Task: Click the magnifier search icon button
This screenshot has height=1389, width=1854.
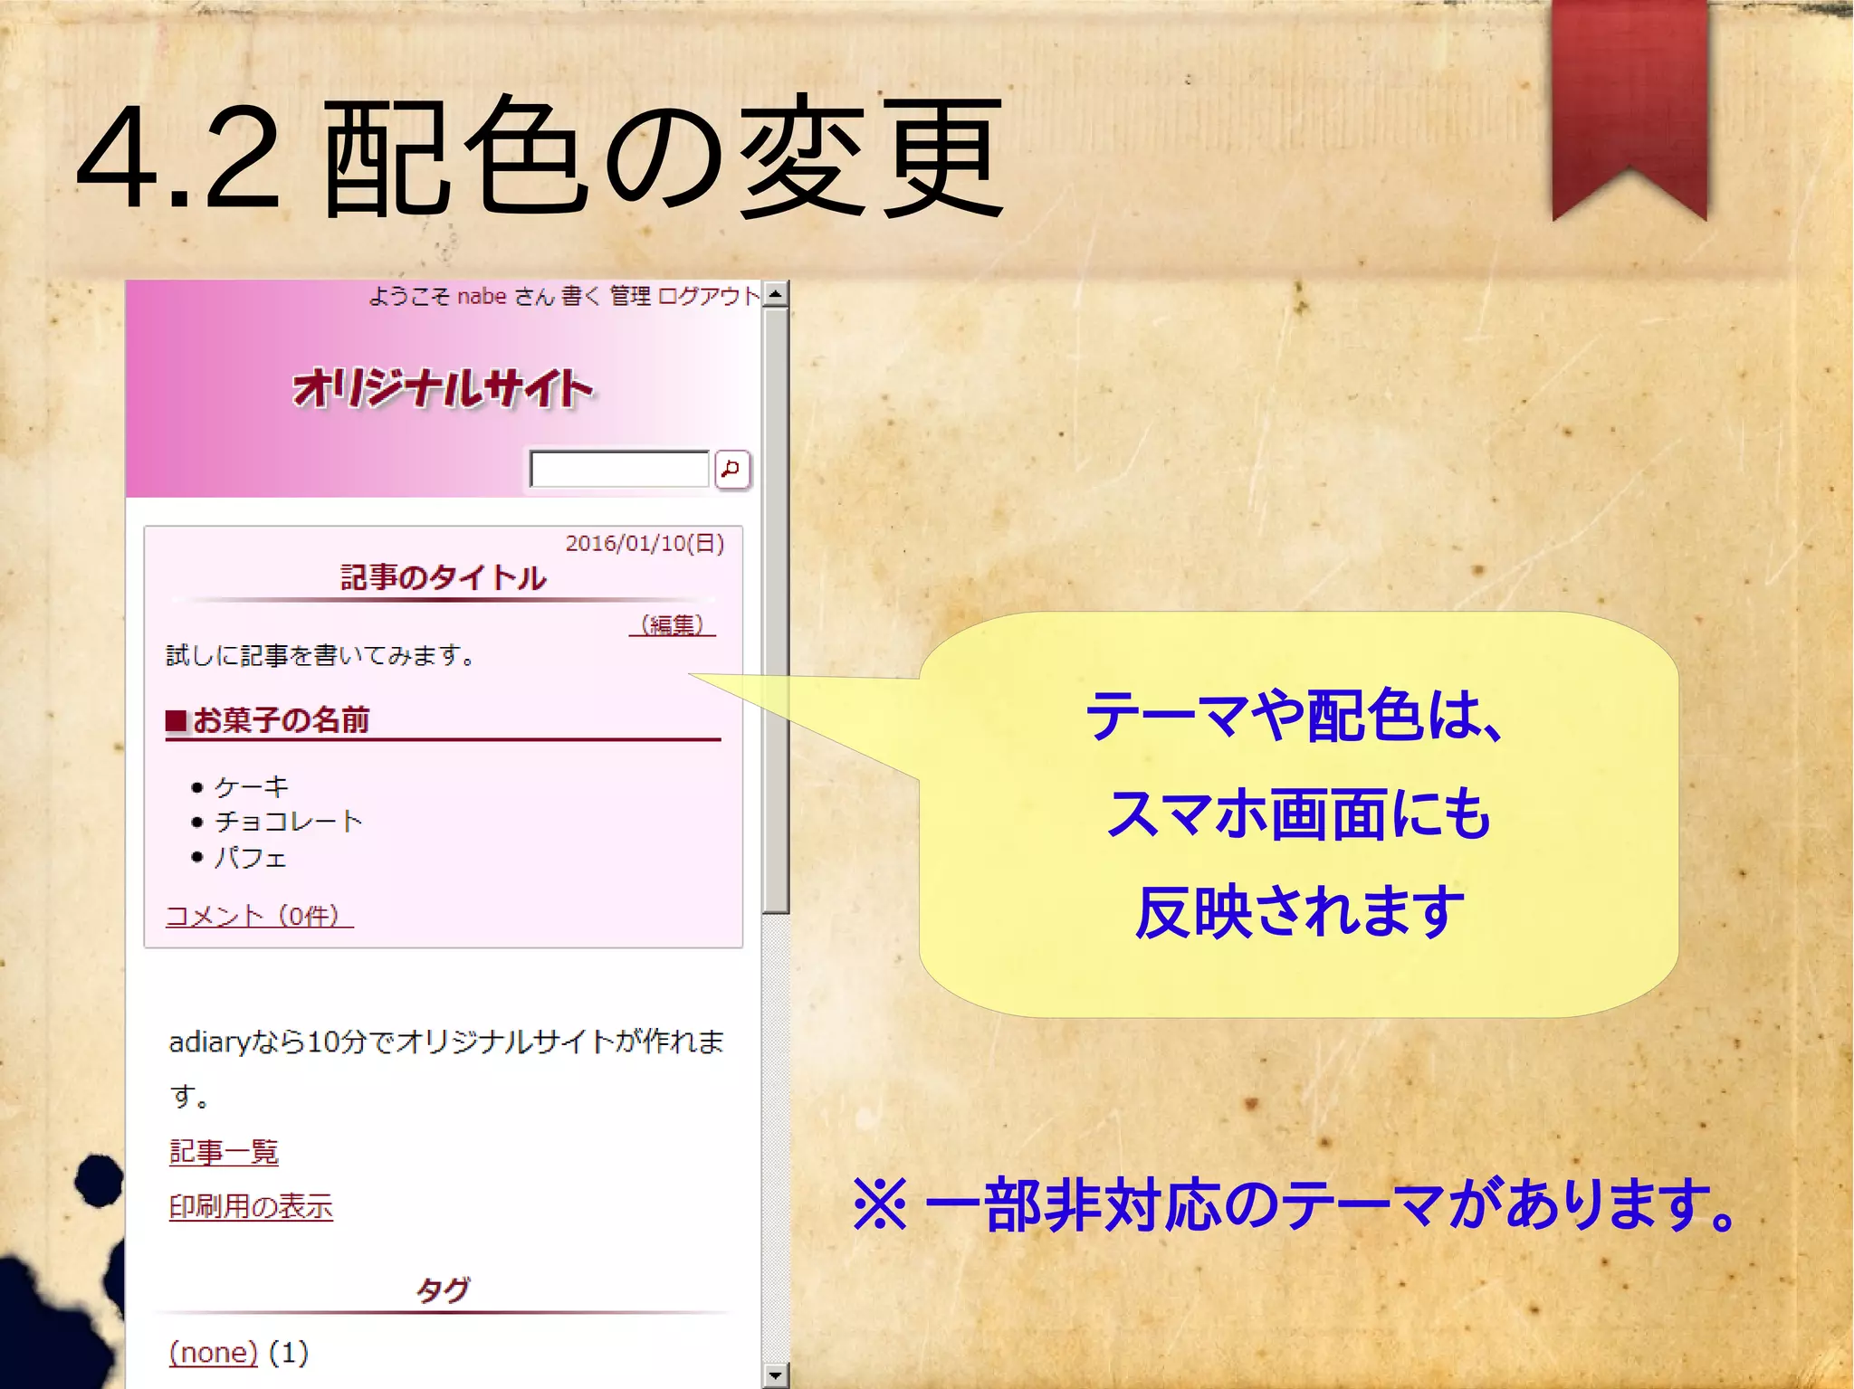Action: point(731,469)
